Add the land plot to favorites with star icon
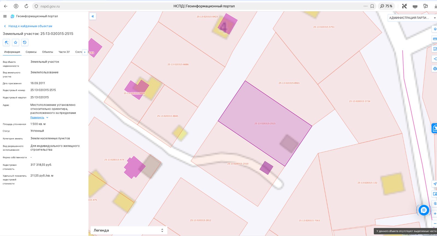 click(x=16, y=42)
